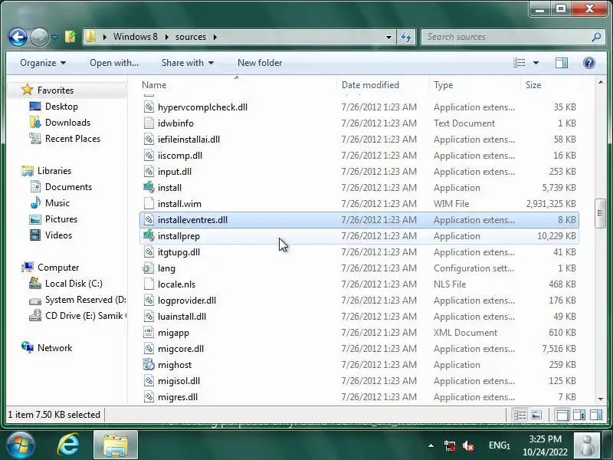Click the Change your view icon

coord(520,63)
